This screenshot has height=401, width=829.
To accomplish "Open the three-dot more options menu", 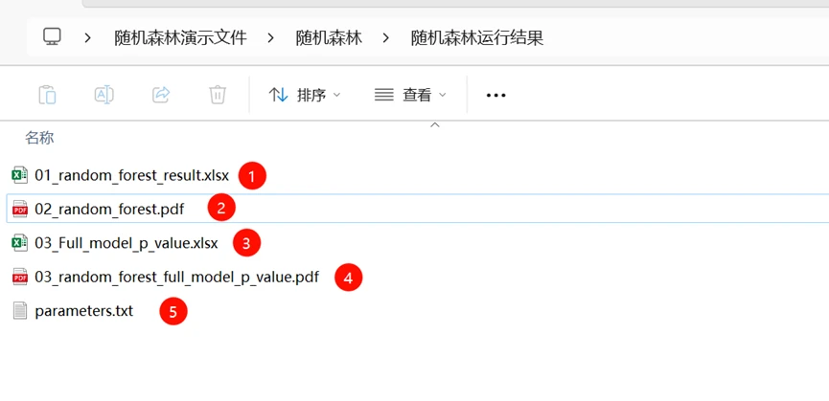I will tap(495, 95).
